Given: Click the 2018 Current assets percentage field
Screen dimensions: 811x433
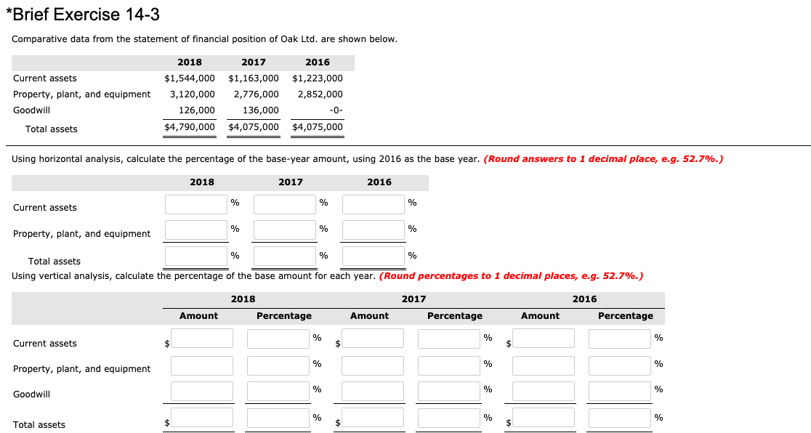Looking at the screenshot, I should pos(195,204).
